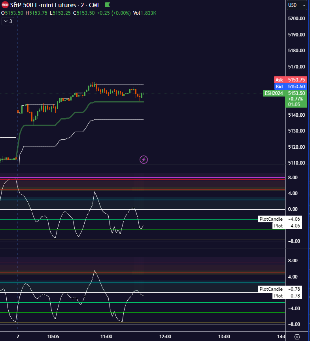
Task: Click the S&P 500 E-mini Futures symbol title
Action: click(55, 5)
